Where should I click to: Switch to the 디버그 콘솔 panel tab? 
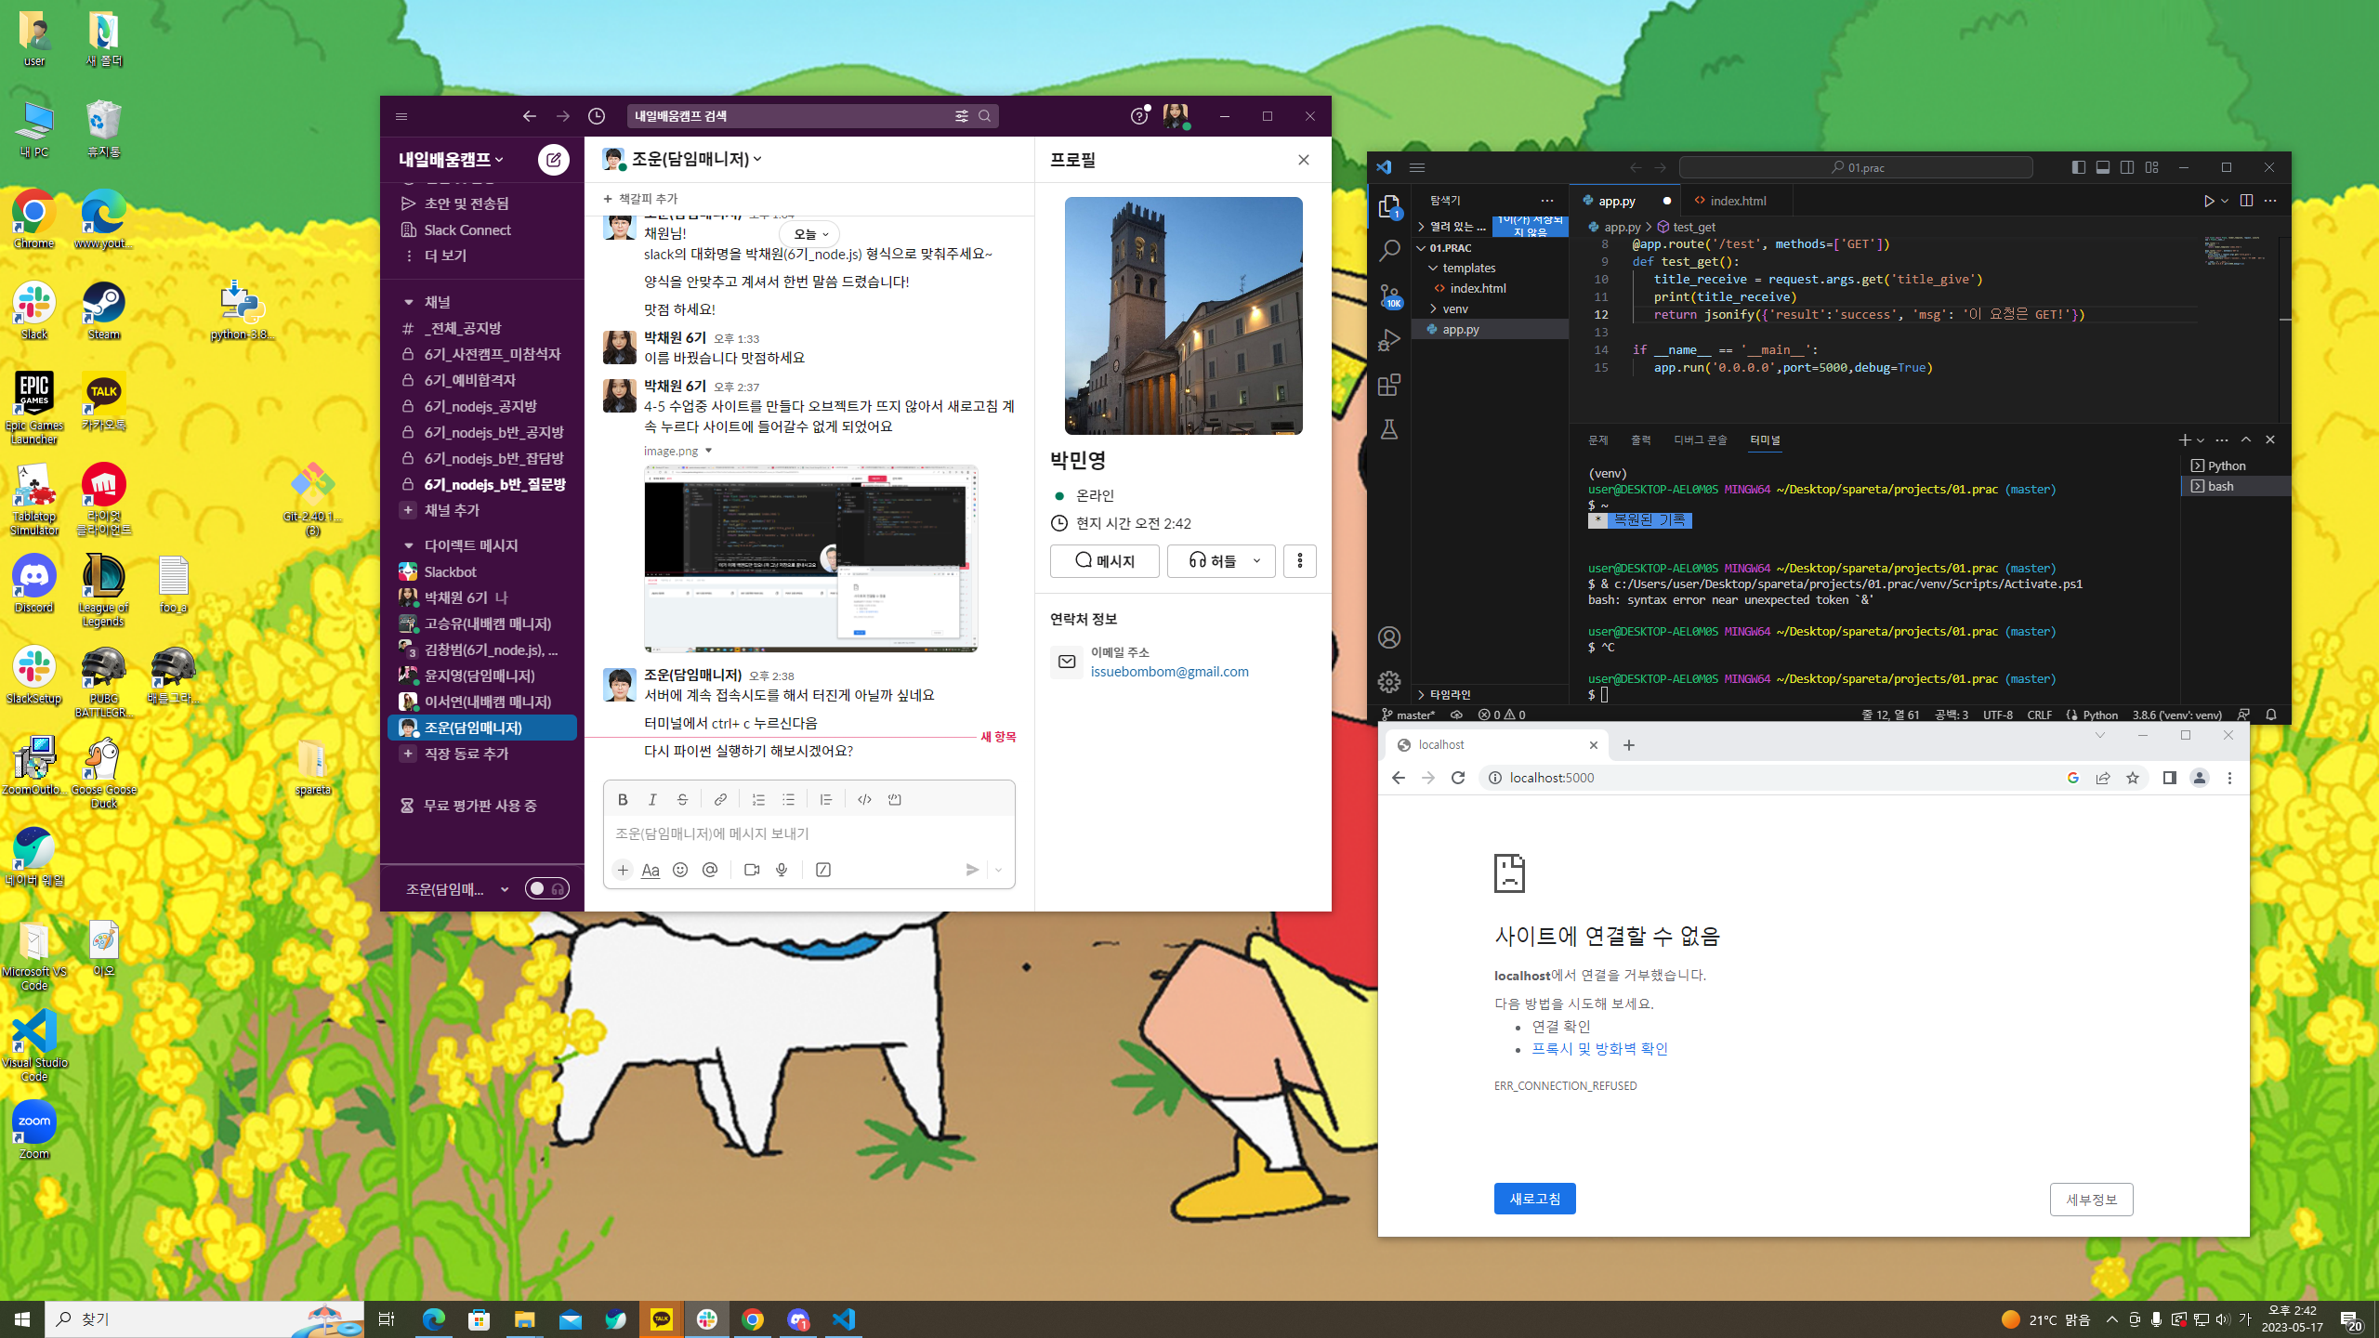pos(1700,439)
